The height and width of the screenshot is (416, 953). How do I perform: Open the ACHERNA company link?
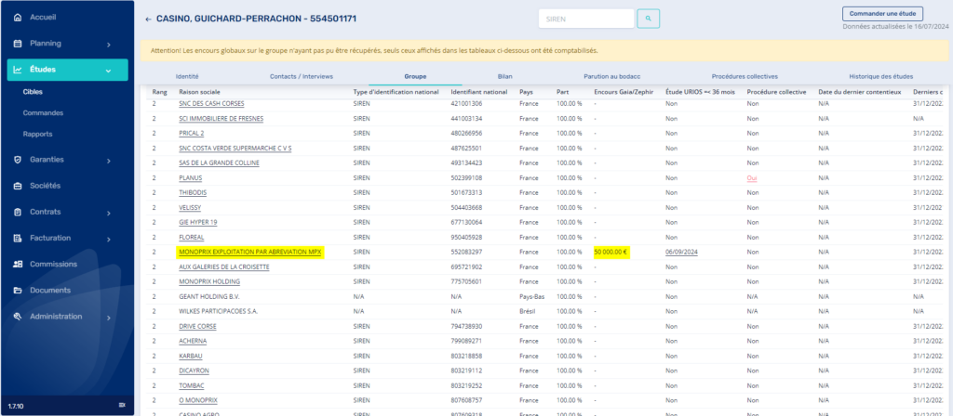[x=193, y=342]
